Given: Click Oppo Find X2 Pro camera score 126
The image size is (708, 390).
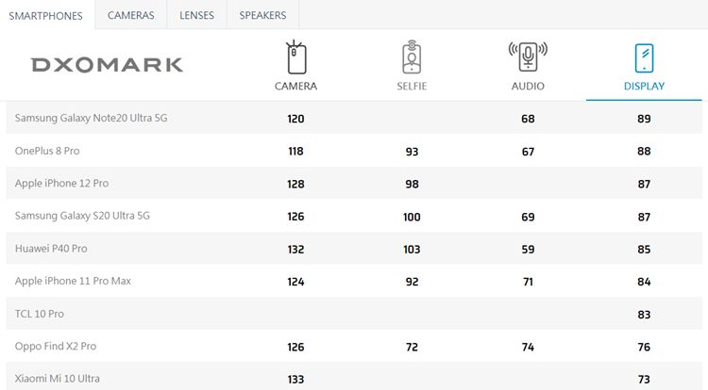Looking at the screenshot, I should (295, 348).
